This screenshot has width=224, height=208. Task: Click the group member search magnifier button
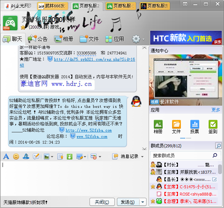point(219,145)
